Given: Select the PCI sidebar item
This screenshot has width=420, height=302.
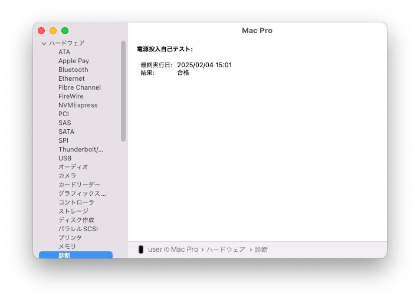Looking at the screenshot, I should (x=64, y=114).
